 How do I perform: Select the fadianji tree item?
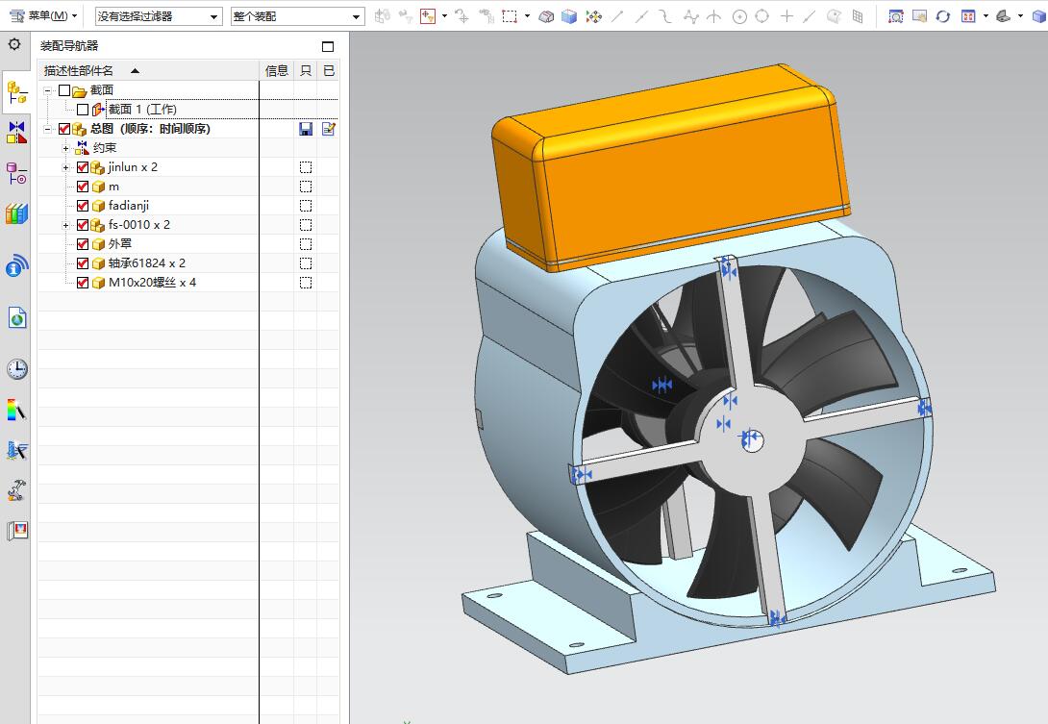(128, 206)
